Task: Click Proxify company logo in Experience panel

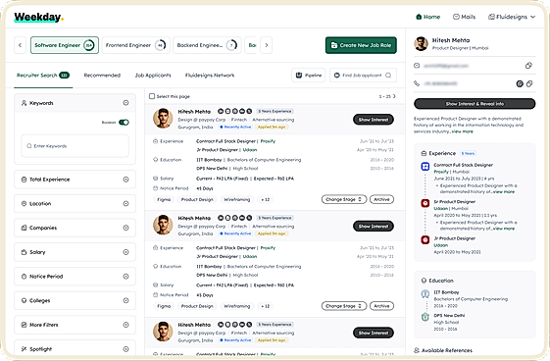Action: (x=425, y=167)
